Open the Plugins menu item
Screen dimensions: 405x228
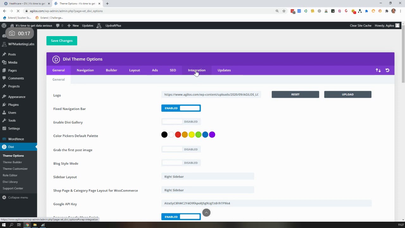(13, 105)
